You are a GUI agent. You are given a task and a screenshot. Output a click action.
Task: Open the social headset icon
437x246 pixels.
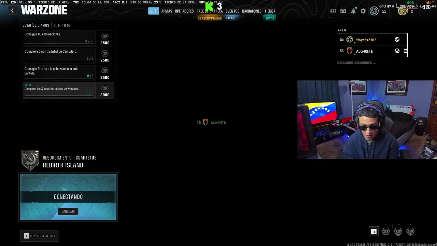[x=343, y=11]
